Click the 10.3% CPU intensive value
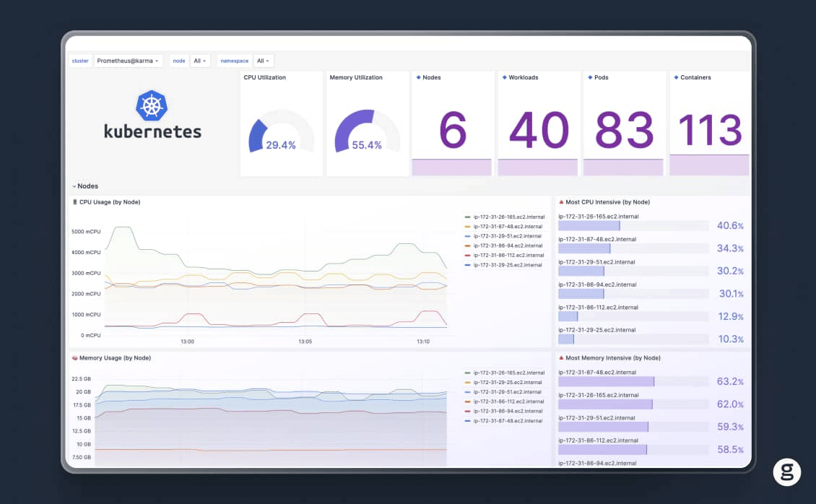816x504 pixels. 730,339
